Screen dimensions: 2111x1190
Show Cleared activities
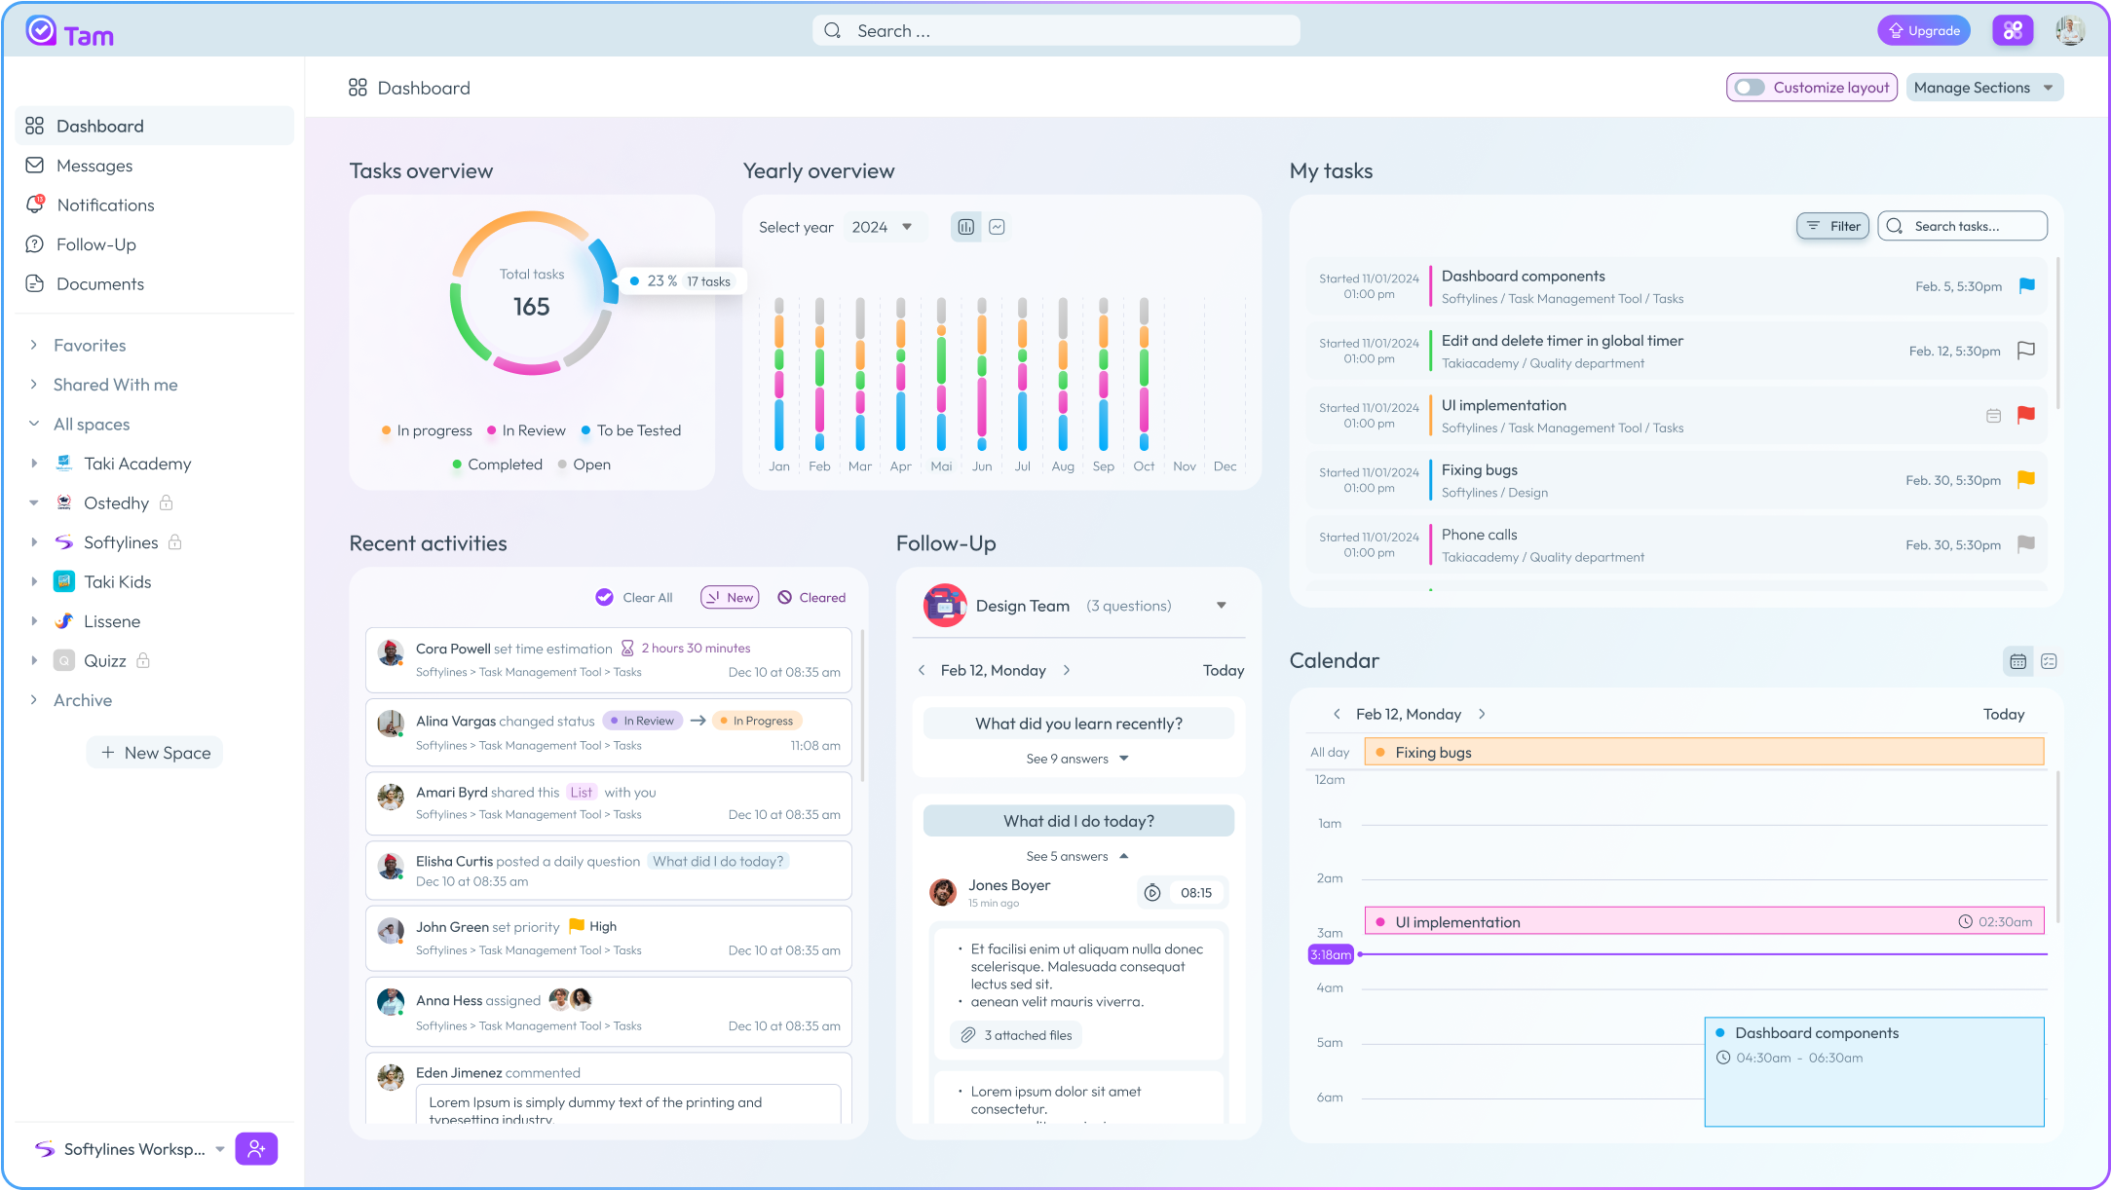click(811, 597)
